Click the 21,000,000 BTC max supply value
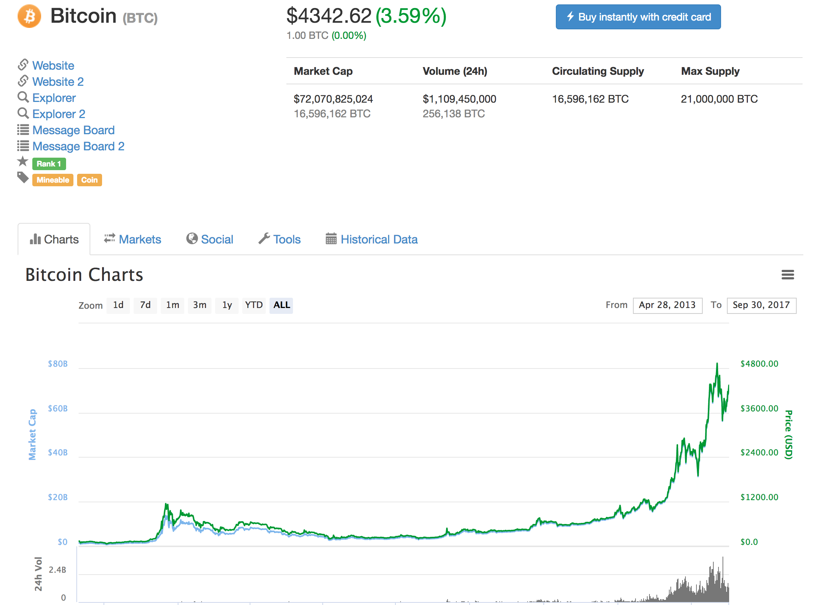The height and width of the screenshot is (605, 829). (x=720, y=99)
